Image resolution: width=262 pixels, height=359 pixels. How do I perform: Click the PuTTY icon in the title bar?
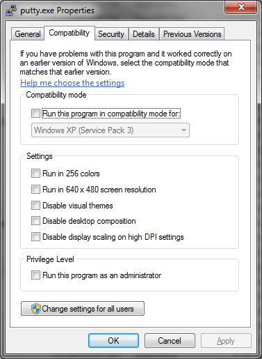coord(11,10)
